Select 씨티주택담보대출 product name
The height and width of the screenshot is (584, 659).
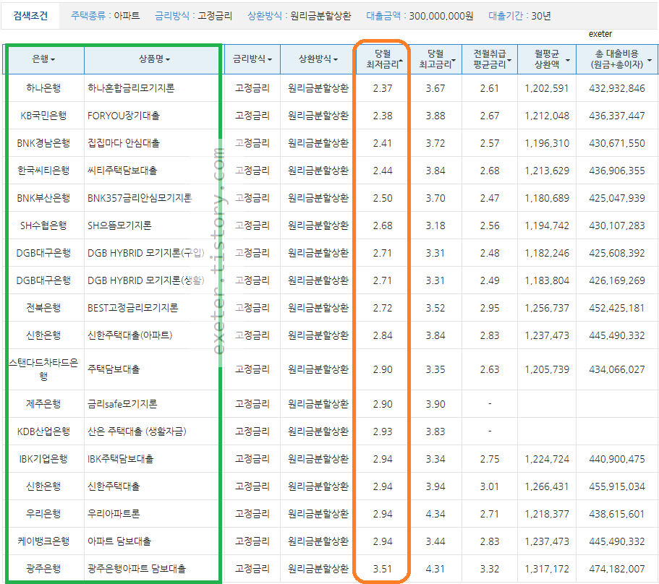coord(122,171)
